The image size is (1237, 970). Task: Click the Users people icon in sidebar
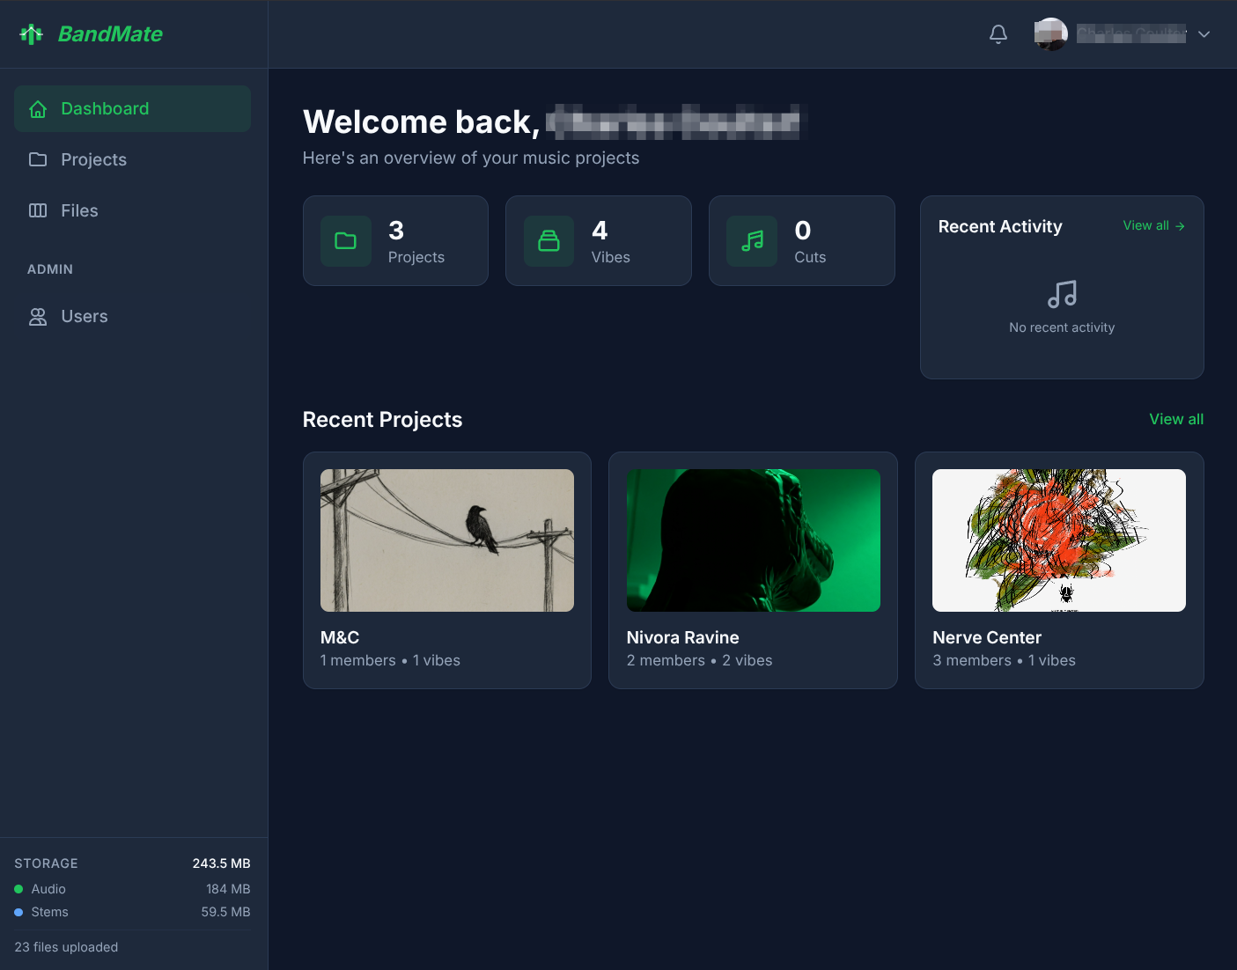pyautogui.click(x=38, y=317)
